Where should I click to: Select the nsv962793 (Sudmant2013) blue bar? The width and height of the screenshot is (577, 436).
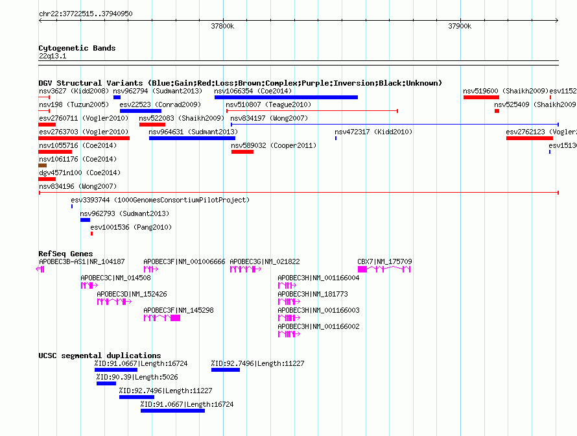coord(85,220)
